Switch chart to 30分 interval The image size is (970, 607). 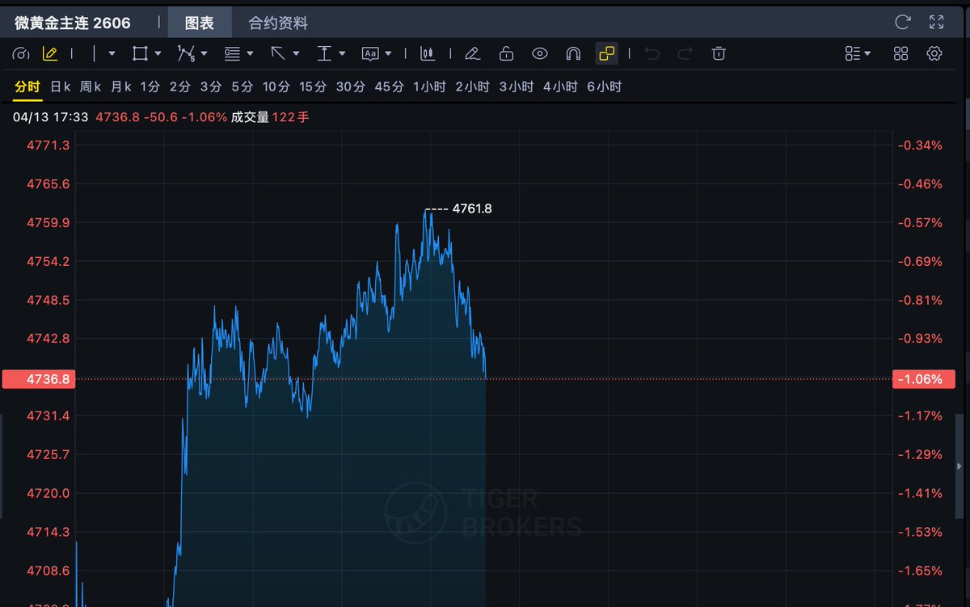350,86
